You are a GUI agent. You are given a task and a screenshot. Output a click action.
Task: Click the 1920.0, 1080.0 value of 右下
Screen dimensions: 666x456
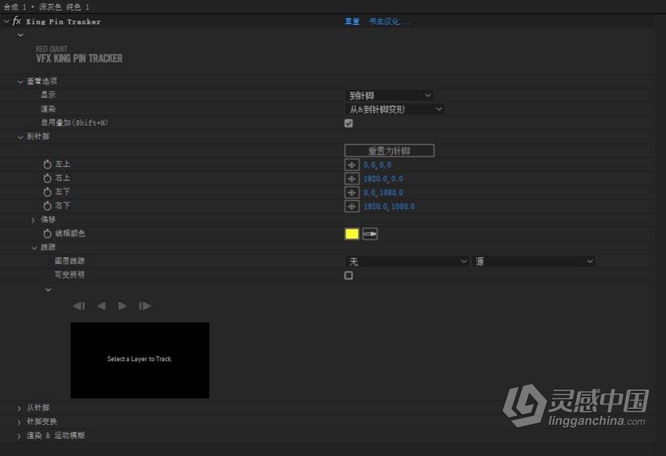tap(389, 207)
